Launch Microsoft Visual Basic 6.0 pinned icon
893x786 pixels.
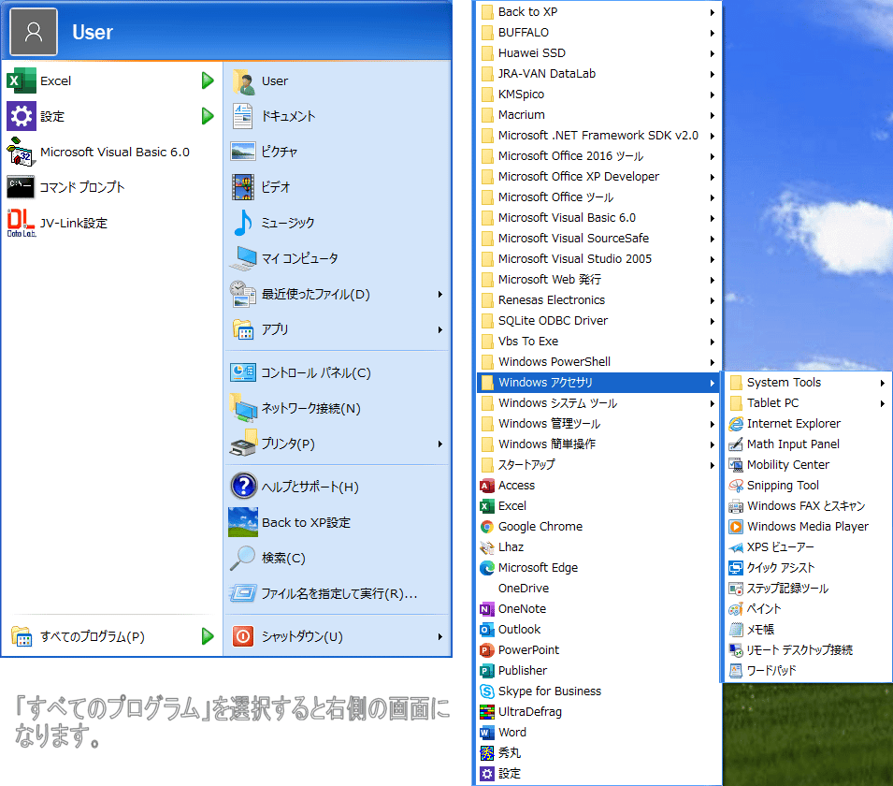(22, 152)
